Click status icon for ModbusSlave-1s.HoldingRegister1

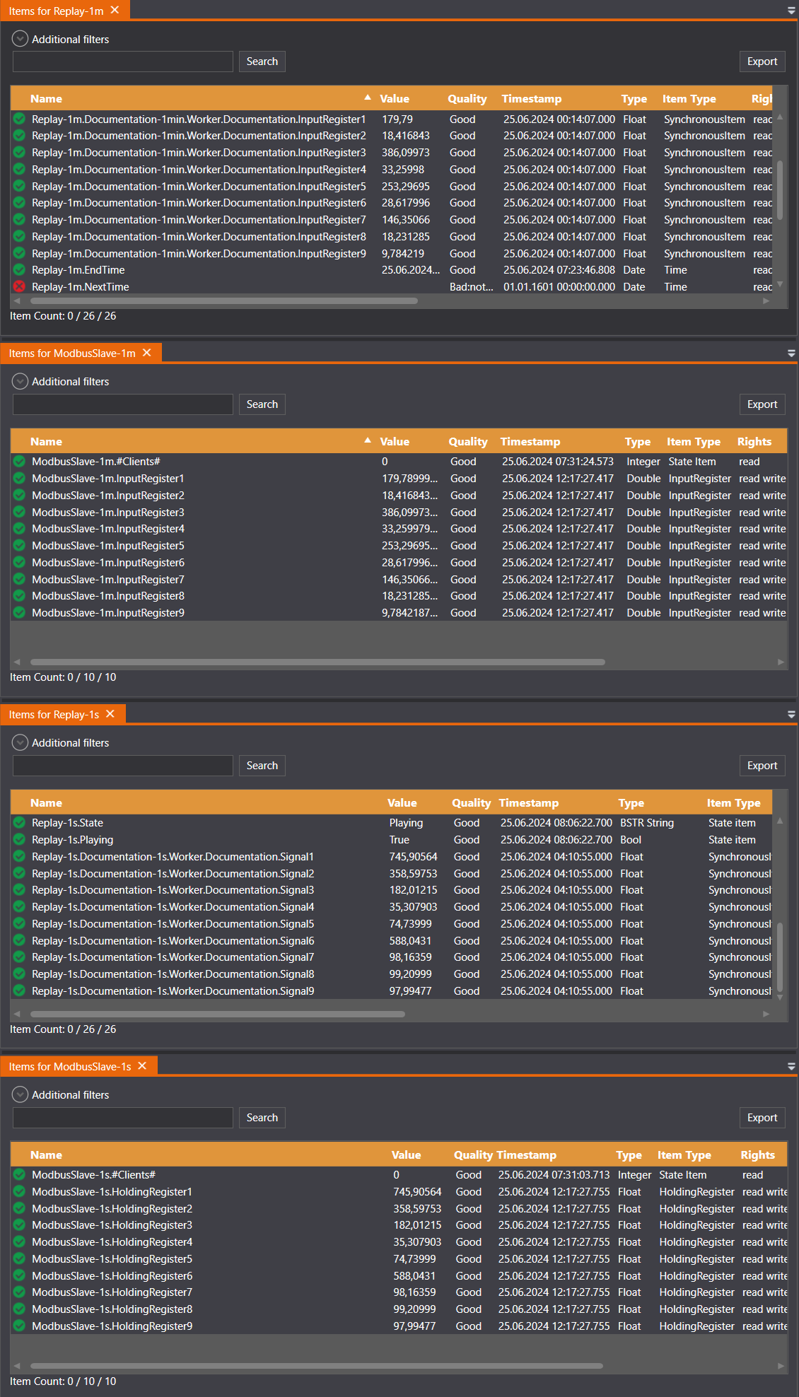click(x=19, y=1192)
